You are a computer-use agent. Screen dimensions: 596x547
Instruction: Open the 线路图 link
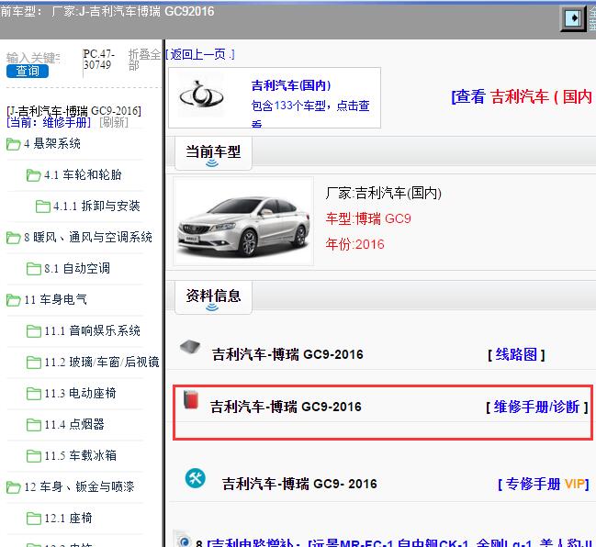516,355
